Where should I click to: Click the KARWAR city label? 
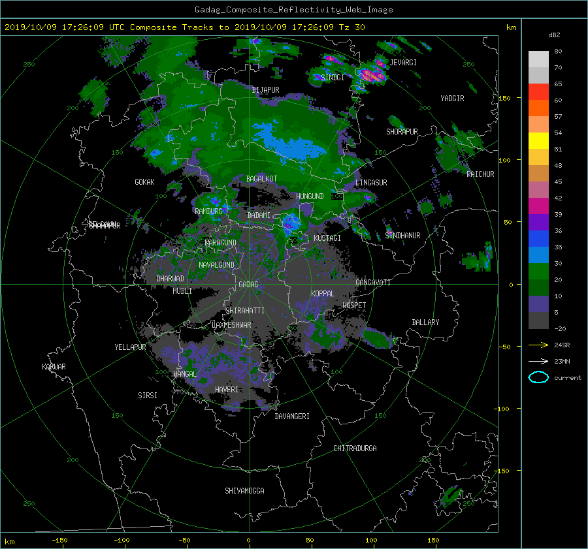(x=54, y=366)
